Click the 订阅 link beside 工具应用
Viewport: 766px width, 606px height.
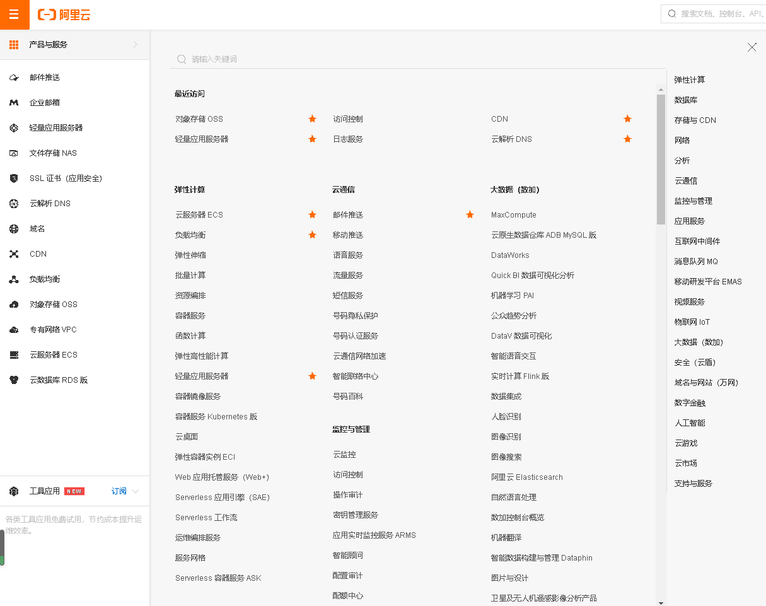(119, 491)
